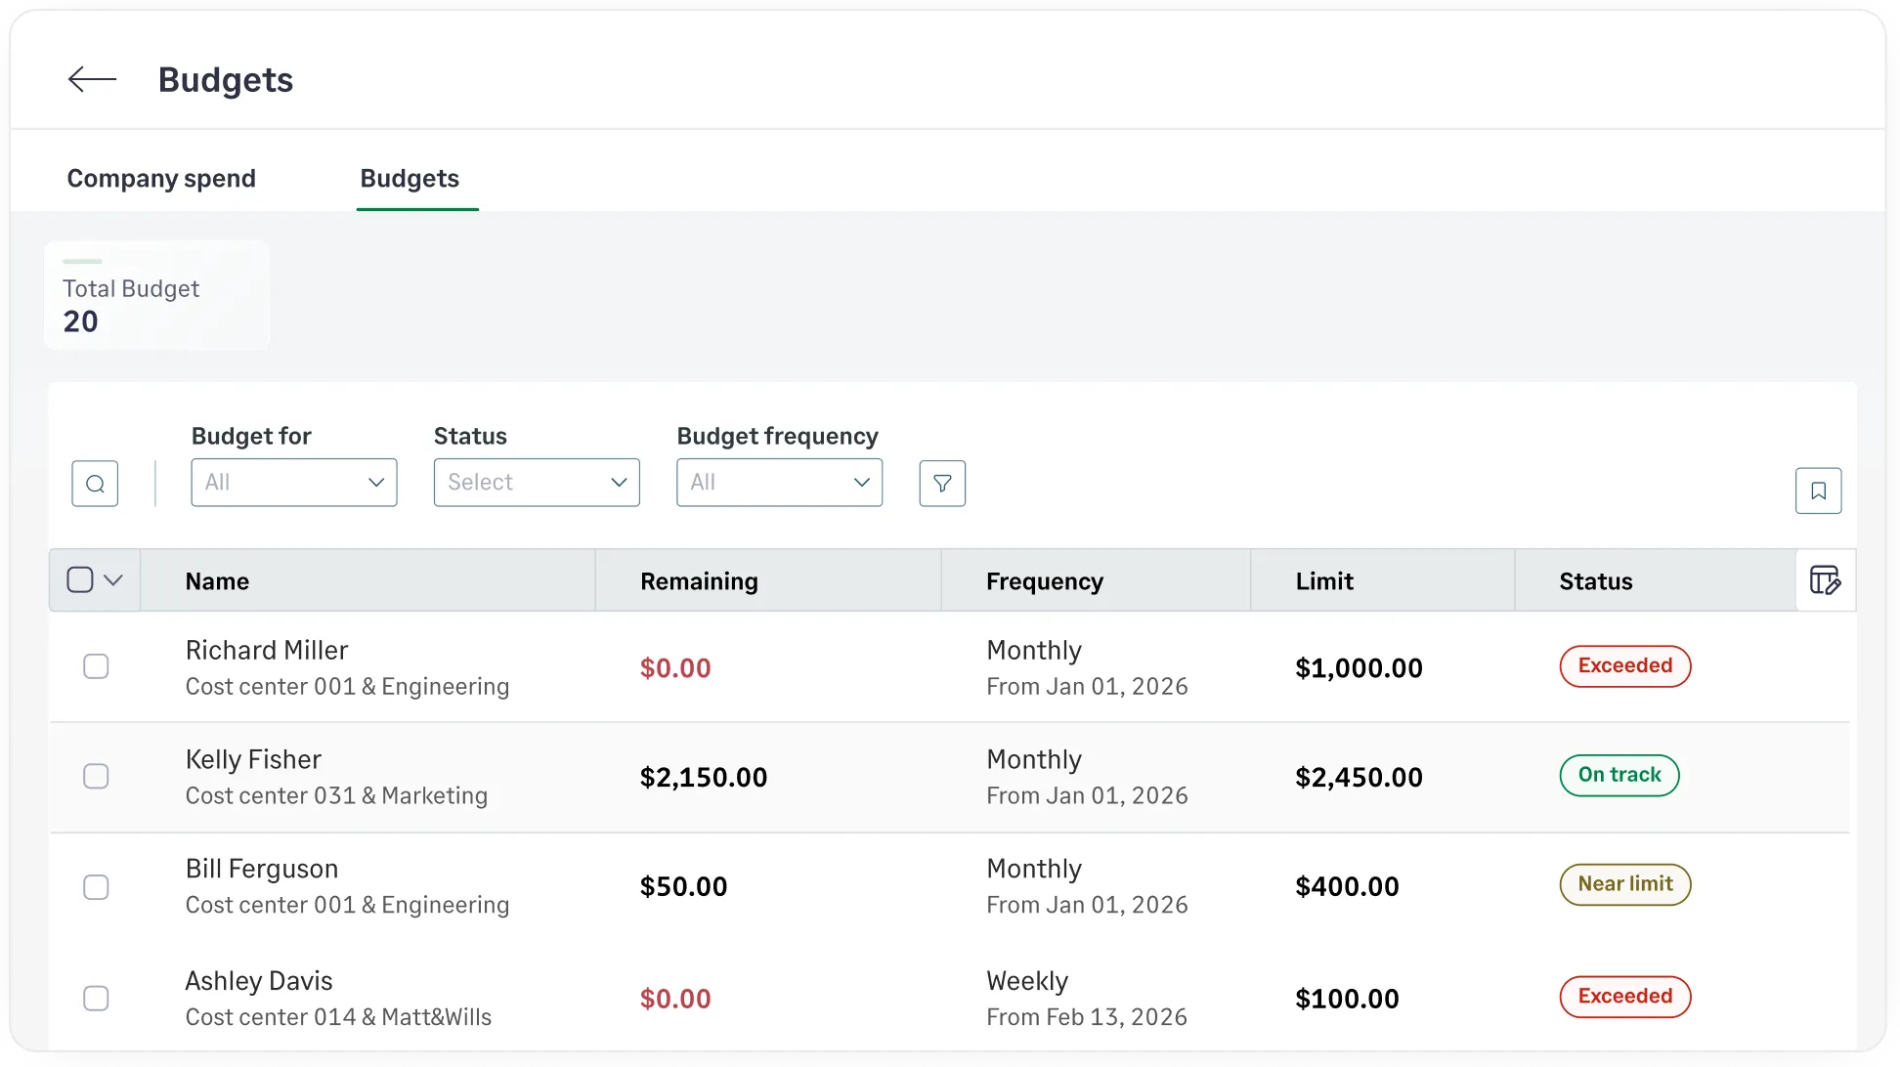The image size is (1900, 1067).
Task: Open Richard Miller budget name
Action: click(267, 651)
